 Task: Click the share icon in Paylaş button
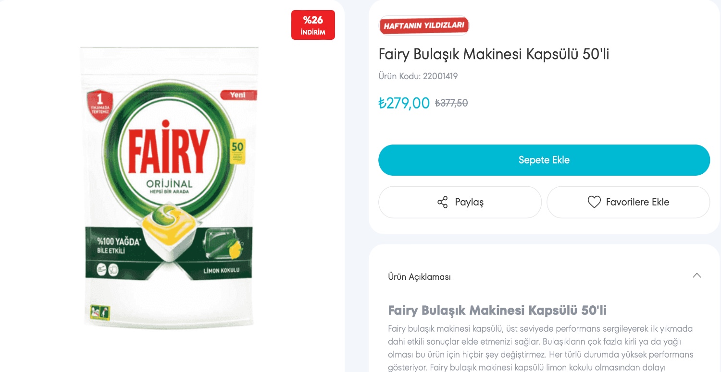click(x=443, y=202)
